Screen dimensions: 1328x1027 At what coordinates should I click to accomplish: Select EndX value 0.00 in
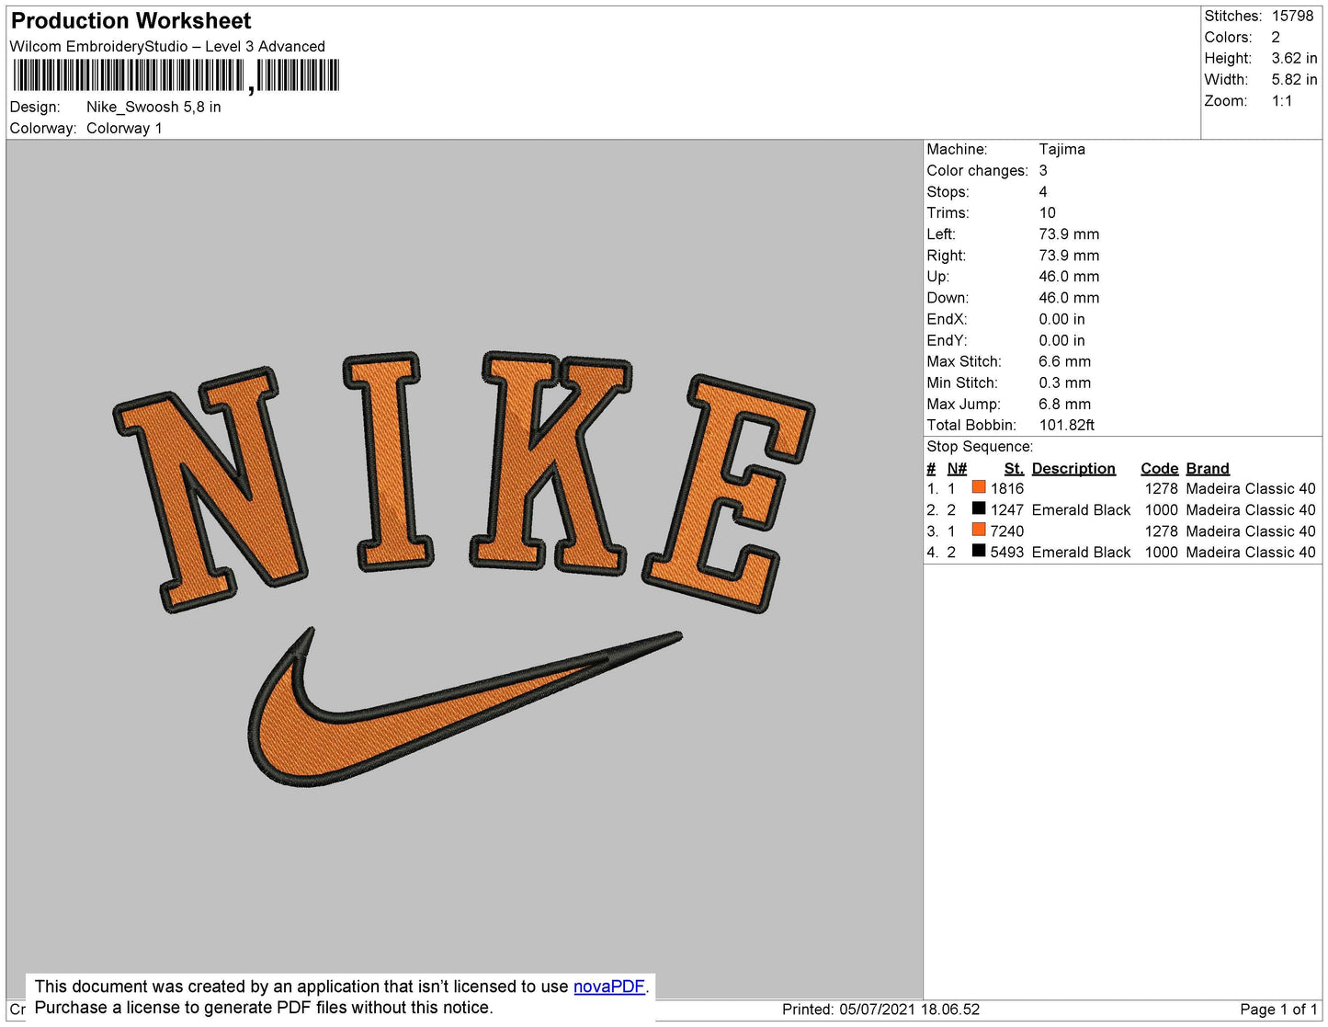coord(1061,320)
